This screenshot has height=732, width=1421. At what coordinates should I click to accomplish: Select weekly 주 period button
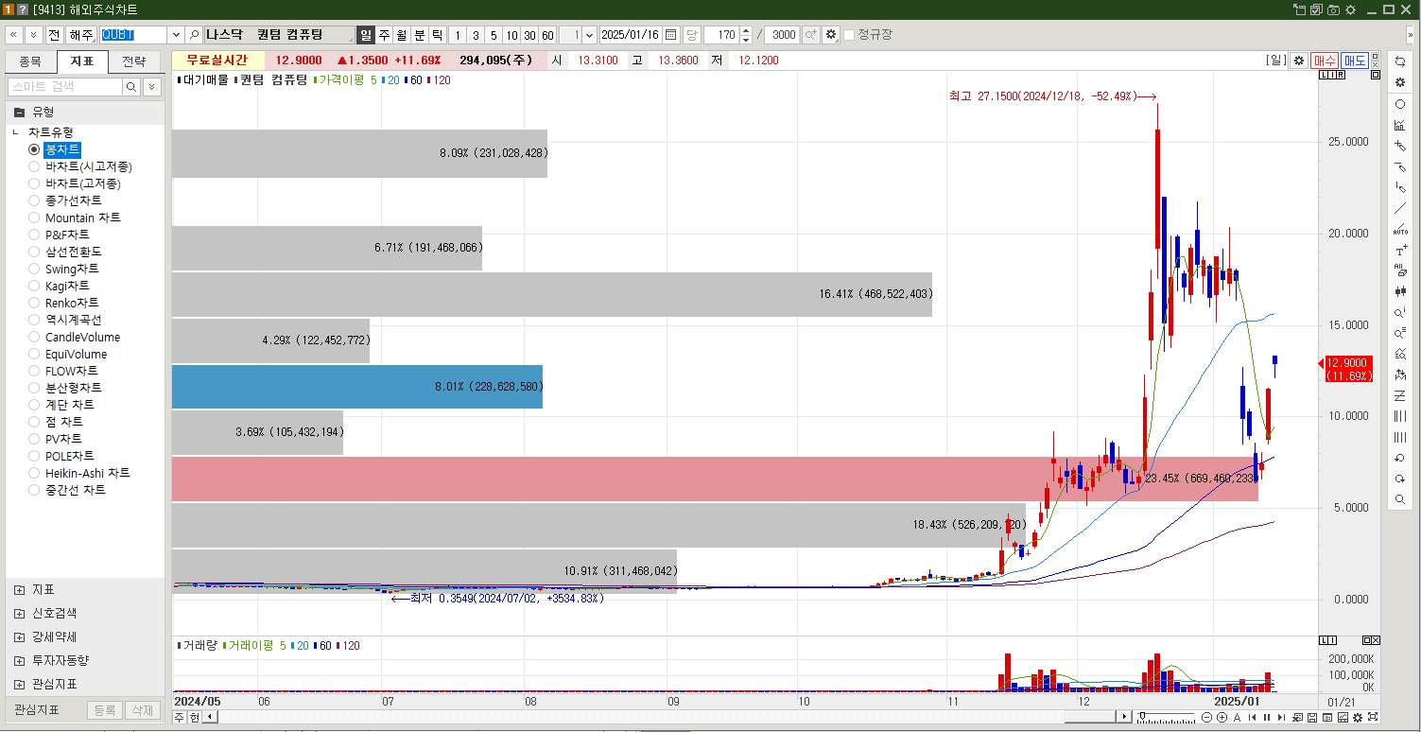384,35
